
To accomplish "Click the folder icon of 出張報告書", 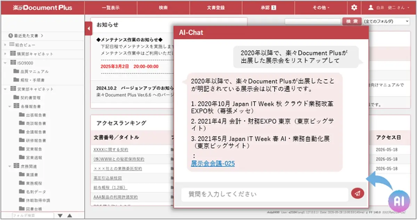I will click(x=22, y=115).
